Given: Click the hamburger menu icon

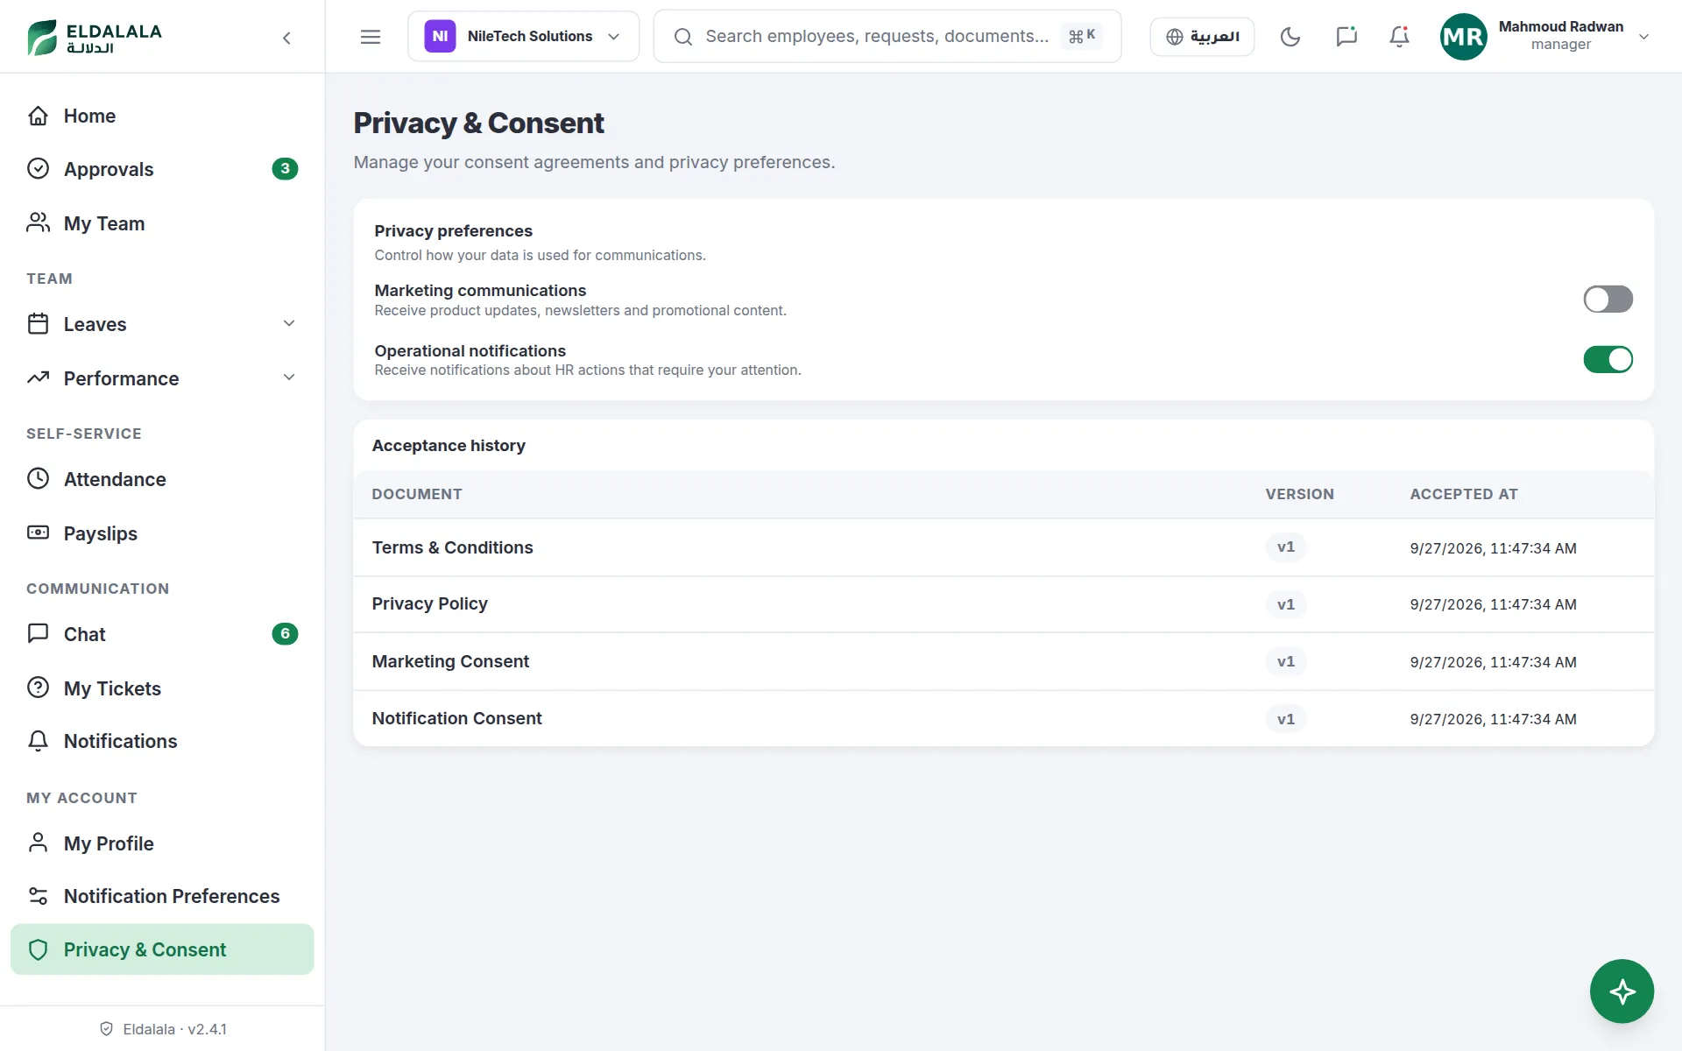Looking at the screenshot, I should 371,37.
